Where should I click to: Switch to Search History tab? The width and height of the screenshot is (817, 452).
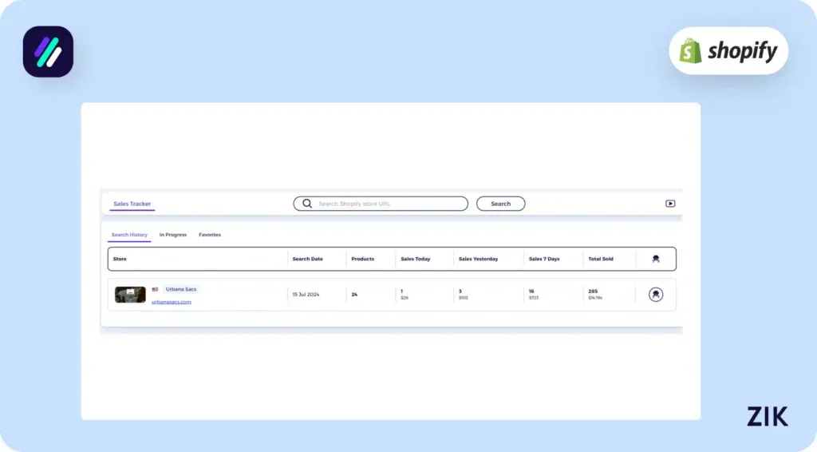(129, 235)
